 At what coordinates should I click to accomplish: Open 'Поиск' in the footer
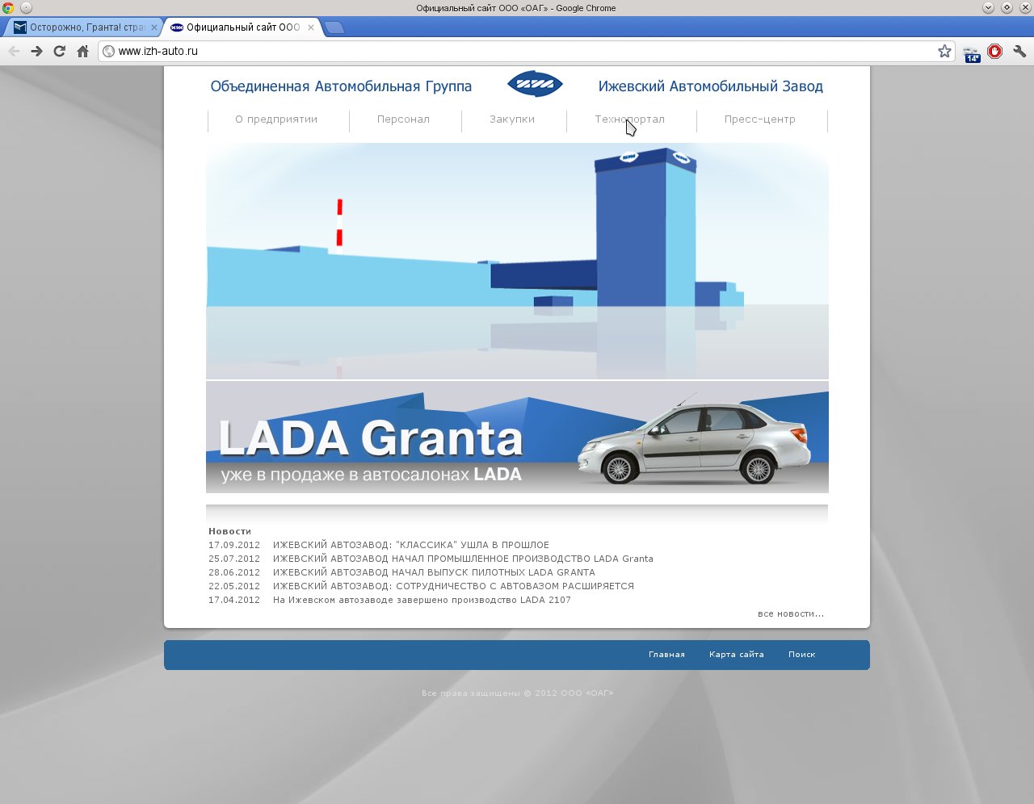click(802, 655)
